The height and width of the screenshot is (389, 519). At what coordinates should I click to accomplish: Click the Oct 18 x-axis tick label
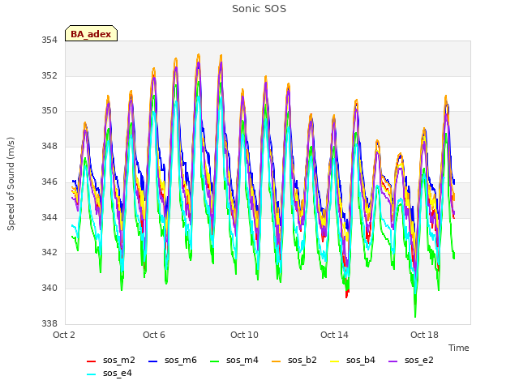click(424, 335)
